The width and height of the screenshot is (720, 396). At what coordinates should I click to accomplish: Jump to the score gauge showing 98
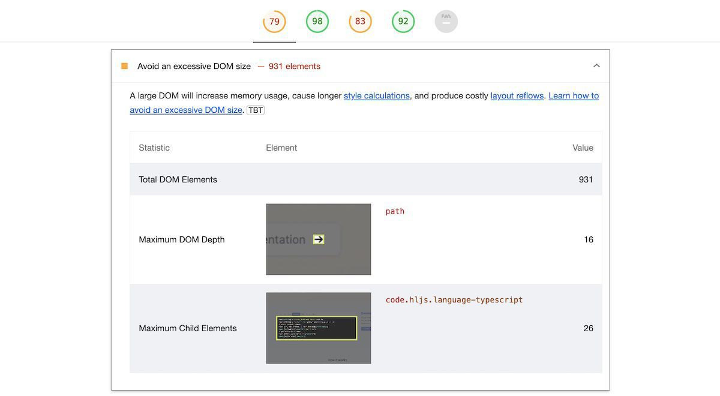[x=317, y=22]
